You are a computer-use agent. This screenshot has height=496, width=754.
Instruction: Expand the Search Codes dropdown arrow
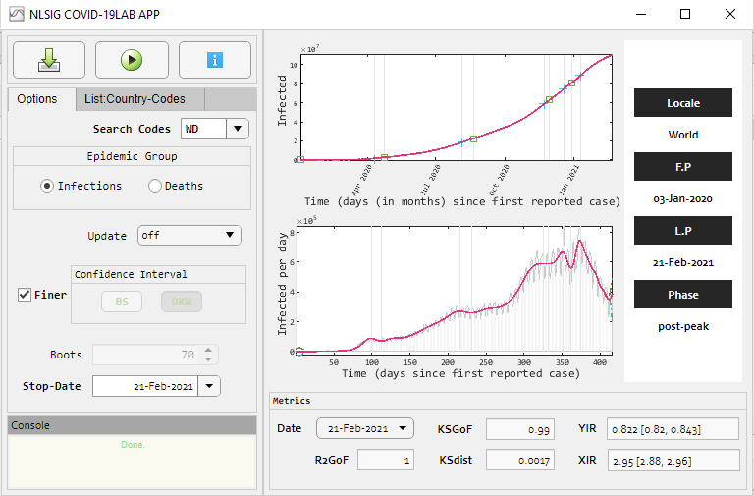click(x=238, y=129)
